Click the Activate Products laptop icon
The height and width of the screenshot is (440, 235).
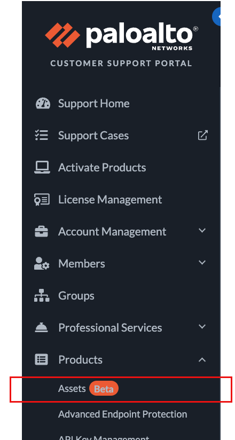click(x=42, y=168)
